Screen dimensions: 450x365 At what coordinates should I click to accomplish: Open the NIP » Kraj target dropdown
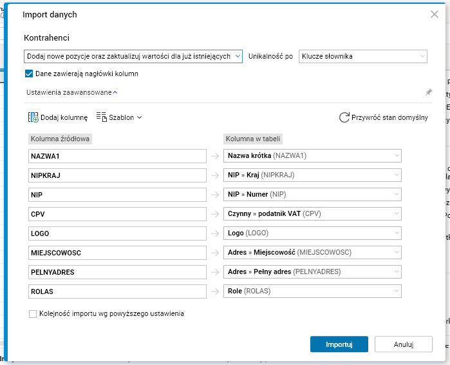point(312,175)
